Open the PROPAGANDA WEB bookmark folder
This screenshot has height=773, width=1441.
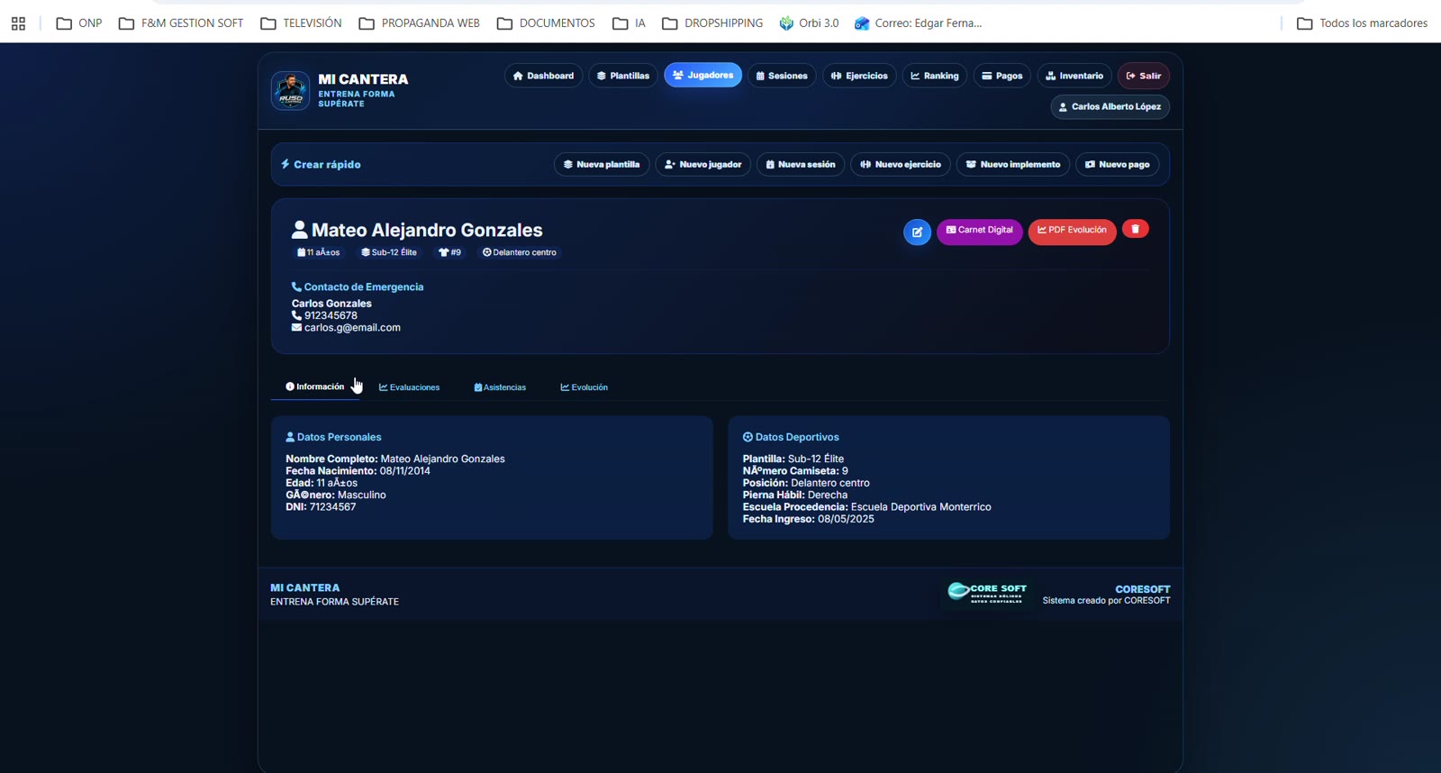pyautogui.click(x=419, y=23)
